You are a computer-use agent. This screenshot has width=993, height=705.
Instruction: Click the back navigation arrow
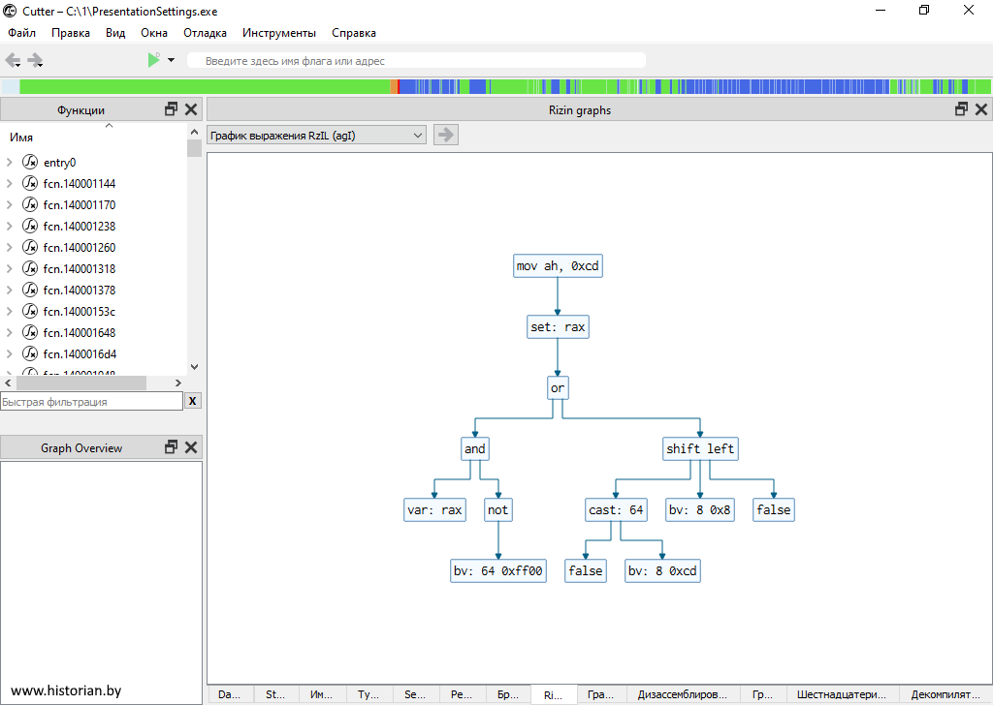pyautogui.click(x=13, y=60)
